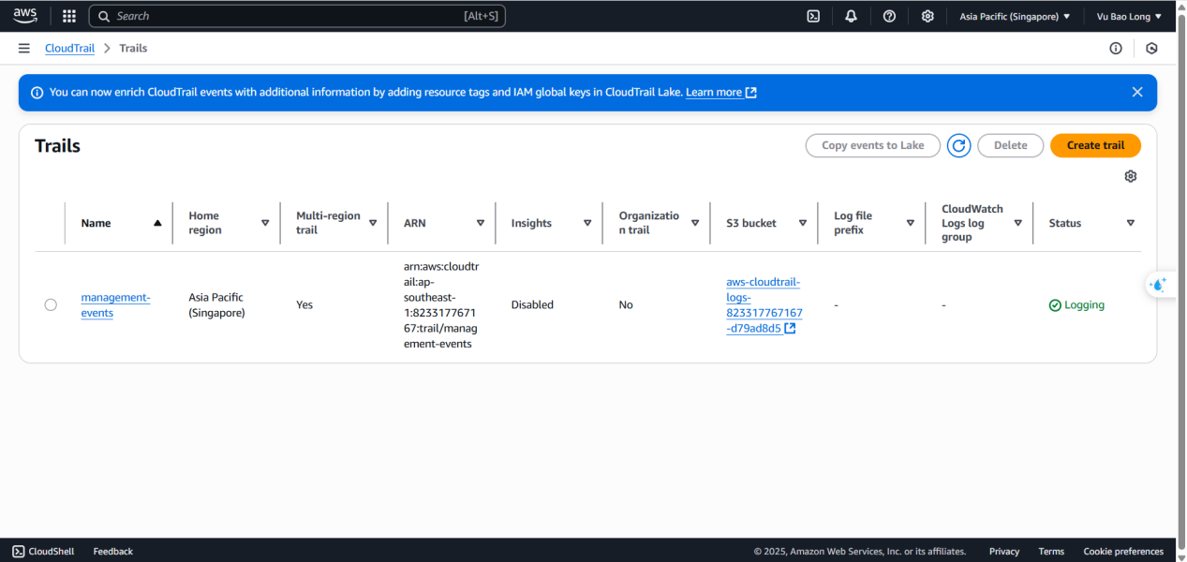Open the Terms footer link
Image resolution: width=1187 pixels, height=562 pixels.
tap(1051, 552)
